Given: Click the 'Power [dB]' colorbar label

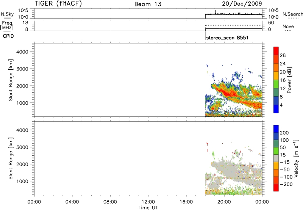Looking at the screenshot, I should click(x=289, y=80).
